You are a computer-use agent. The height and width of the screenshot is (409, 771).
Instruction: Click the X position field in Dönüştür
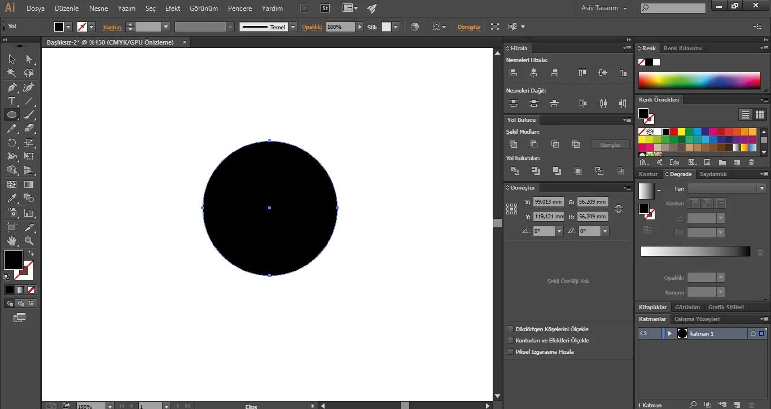549,202
